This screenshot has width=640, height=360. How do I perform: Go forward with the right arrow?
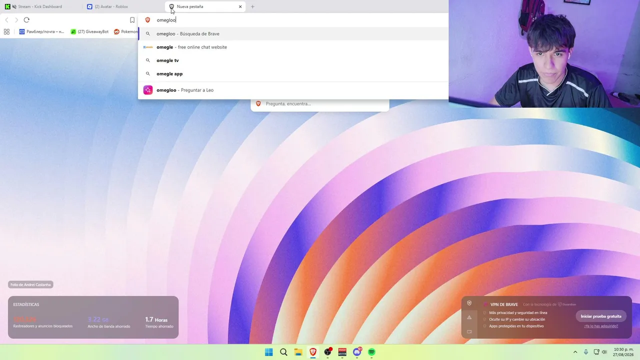tap(16, 20)
